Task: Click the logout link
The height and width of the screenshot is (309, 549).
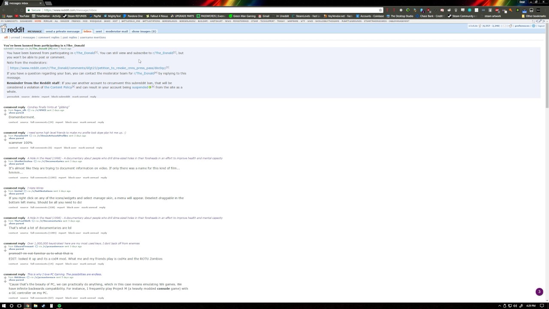Action: pos(541,26)
